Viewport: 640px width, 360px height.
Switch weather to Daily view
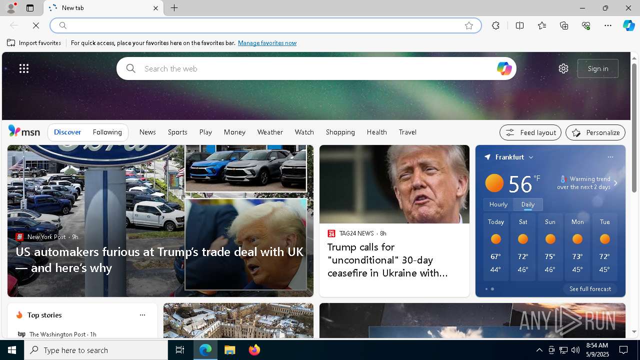coord(528,204)
